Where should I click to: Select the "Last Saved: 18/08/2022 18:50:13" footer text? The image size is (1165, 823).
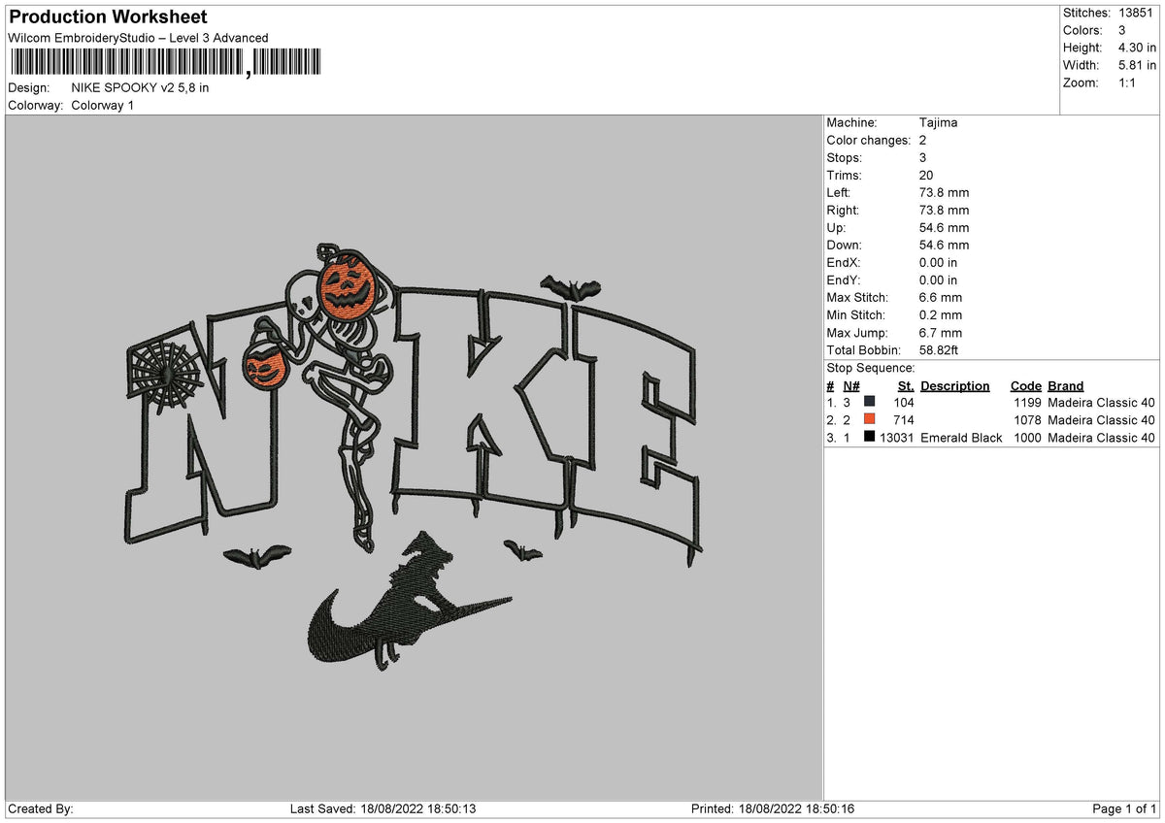tap(383, 808)
